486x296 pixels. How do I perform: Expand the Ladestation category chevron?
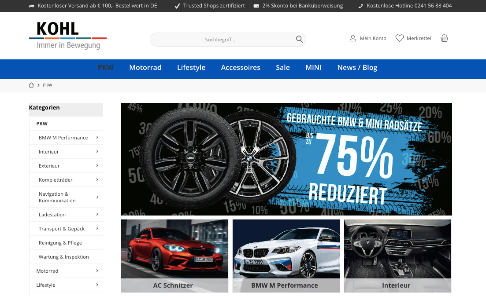click(x=97, y=214)
